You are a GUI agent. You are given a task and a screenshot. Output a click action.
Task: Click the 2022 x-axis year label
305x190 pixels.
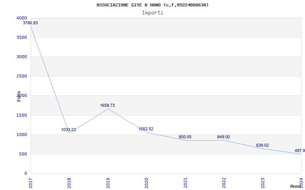[224, 183]
